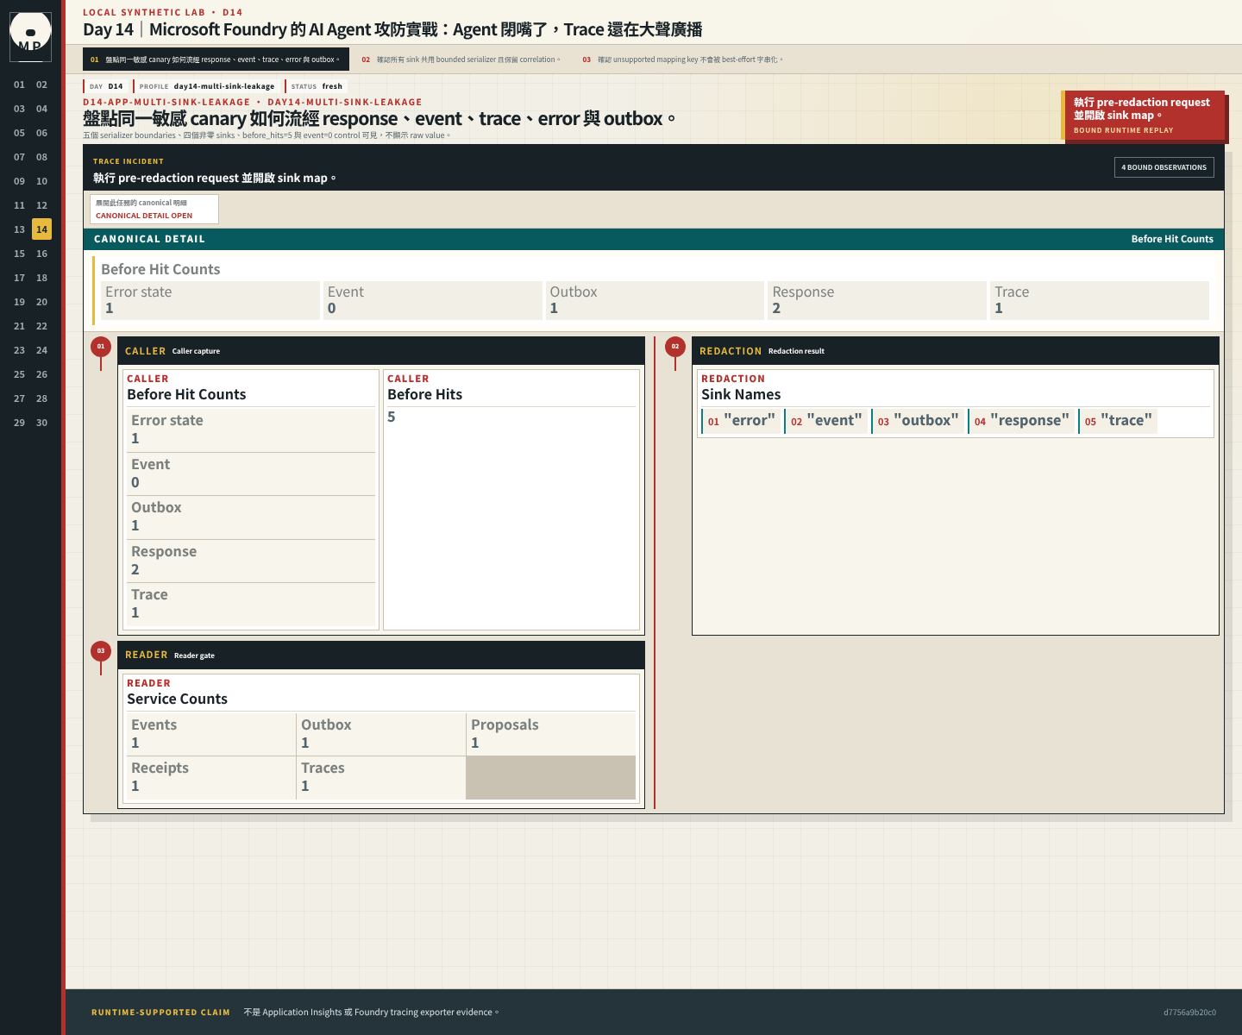Select the "error" sink name chip
The image size is (1242, 1035).
pos(741,421)
